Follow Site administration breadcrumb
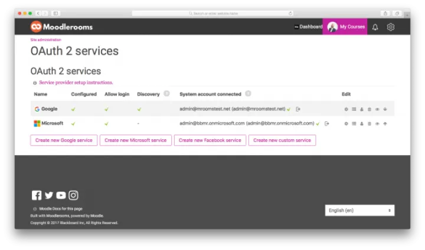Image resolution: width=425 pixels, height=250 pixels. [x=45, y=40]
